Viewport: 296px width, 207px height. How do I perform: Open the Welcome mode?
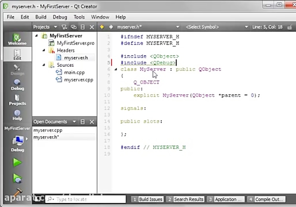(x=17, y=39)
